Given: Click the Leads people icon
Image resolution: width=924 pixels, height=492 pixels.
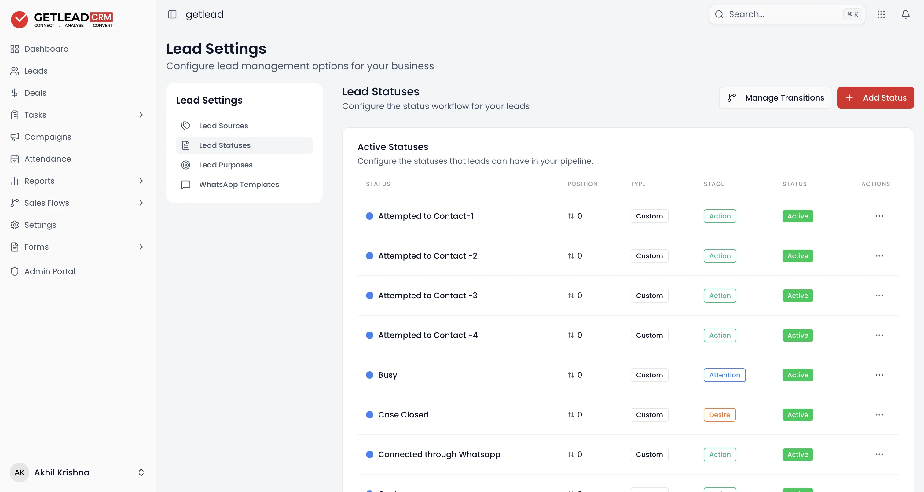Looking at the screenshot, I should pos(15,71).
